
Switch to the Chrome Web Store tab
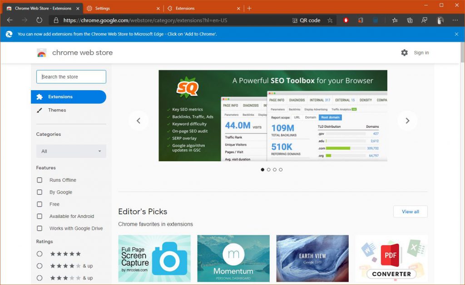point(43,8)
